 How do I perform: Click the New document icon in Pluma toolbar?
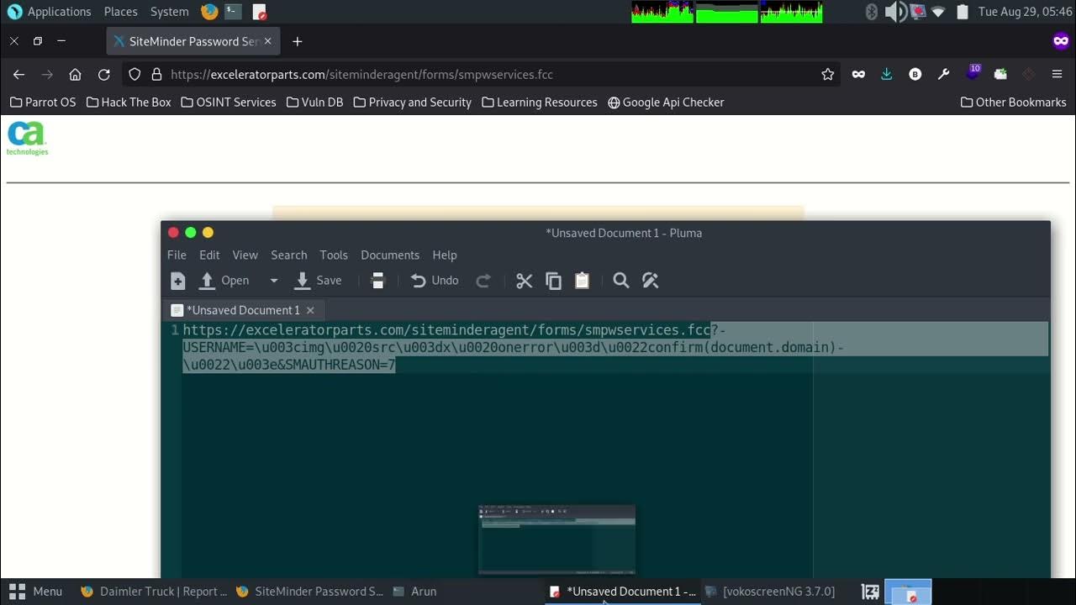[x=177, y=281]
